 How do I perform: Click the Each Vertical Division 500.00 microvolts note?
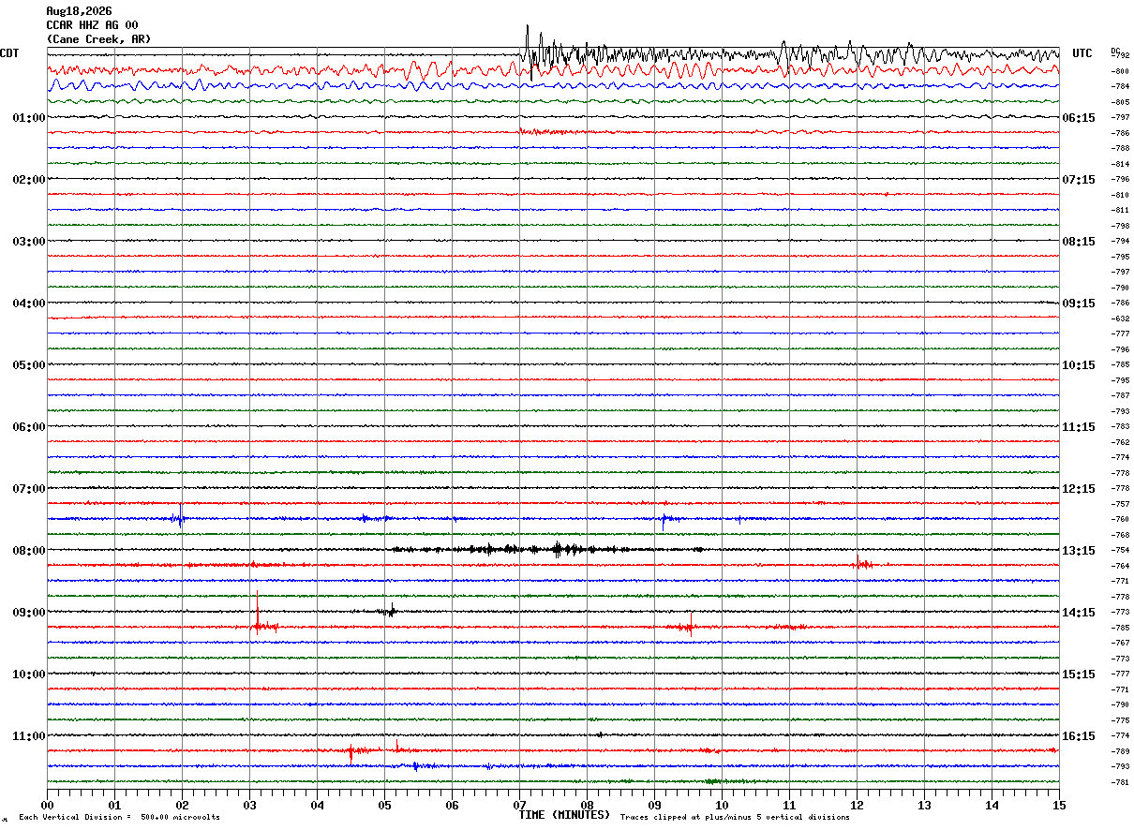tap(119, 818)
